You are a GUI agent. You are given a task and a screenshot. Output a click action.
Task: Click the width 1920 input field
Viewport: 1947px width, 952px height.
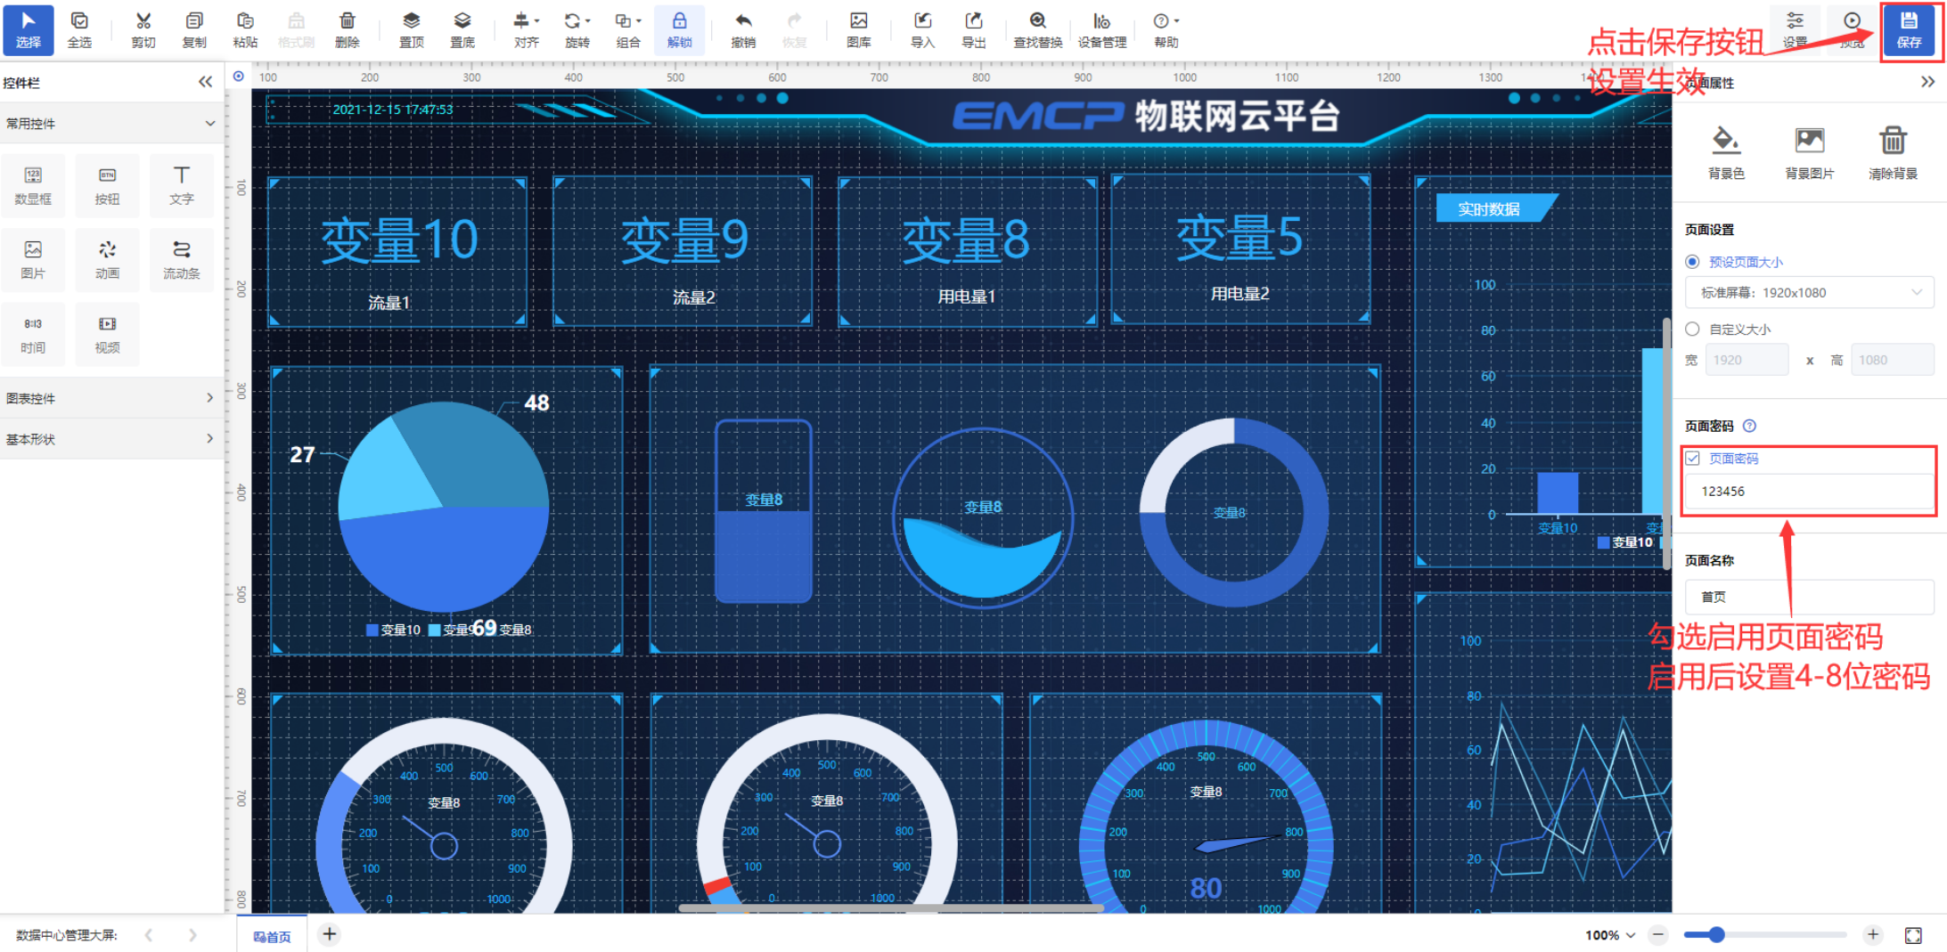pyautogui.click(x=1747, y=360)
